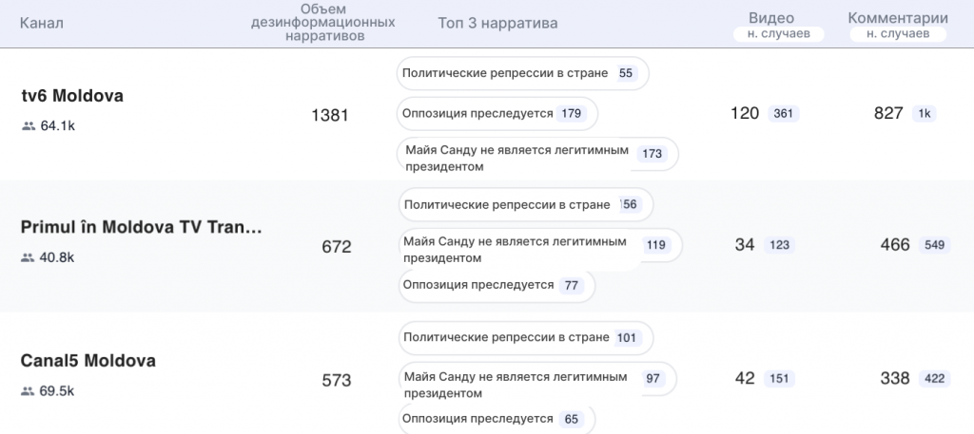This screenshot has width=974, height=434.
Task: Click the 549 comments cases badge
Action: pyautogui.click(x=934, y=245)
